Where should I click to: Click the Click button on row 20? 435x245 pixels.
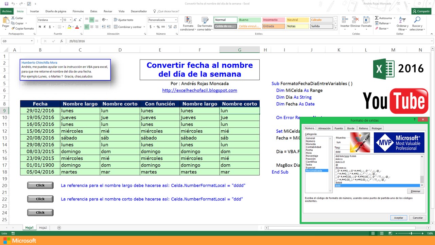pyautogui.click(x=40, y=185)
